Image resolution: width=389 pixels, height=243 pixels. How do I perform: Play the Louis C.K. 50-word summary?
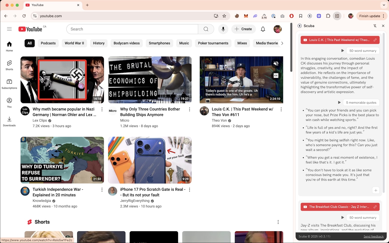click(x=342, y=51)
